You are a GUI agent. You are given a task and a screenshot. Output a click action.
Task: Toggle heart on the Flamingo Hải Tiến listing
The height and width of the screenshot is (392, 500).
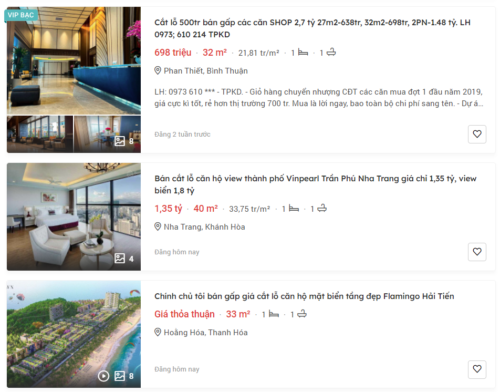[477, 369]
